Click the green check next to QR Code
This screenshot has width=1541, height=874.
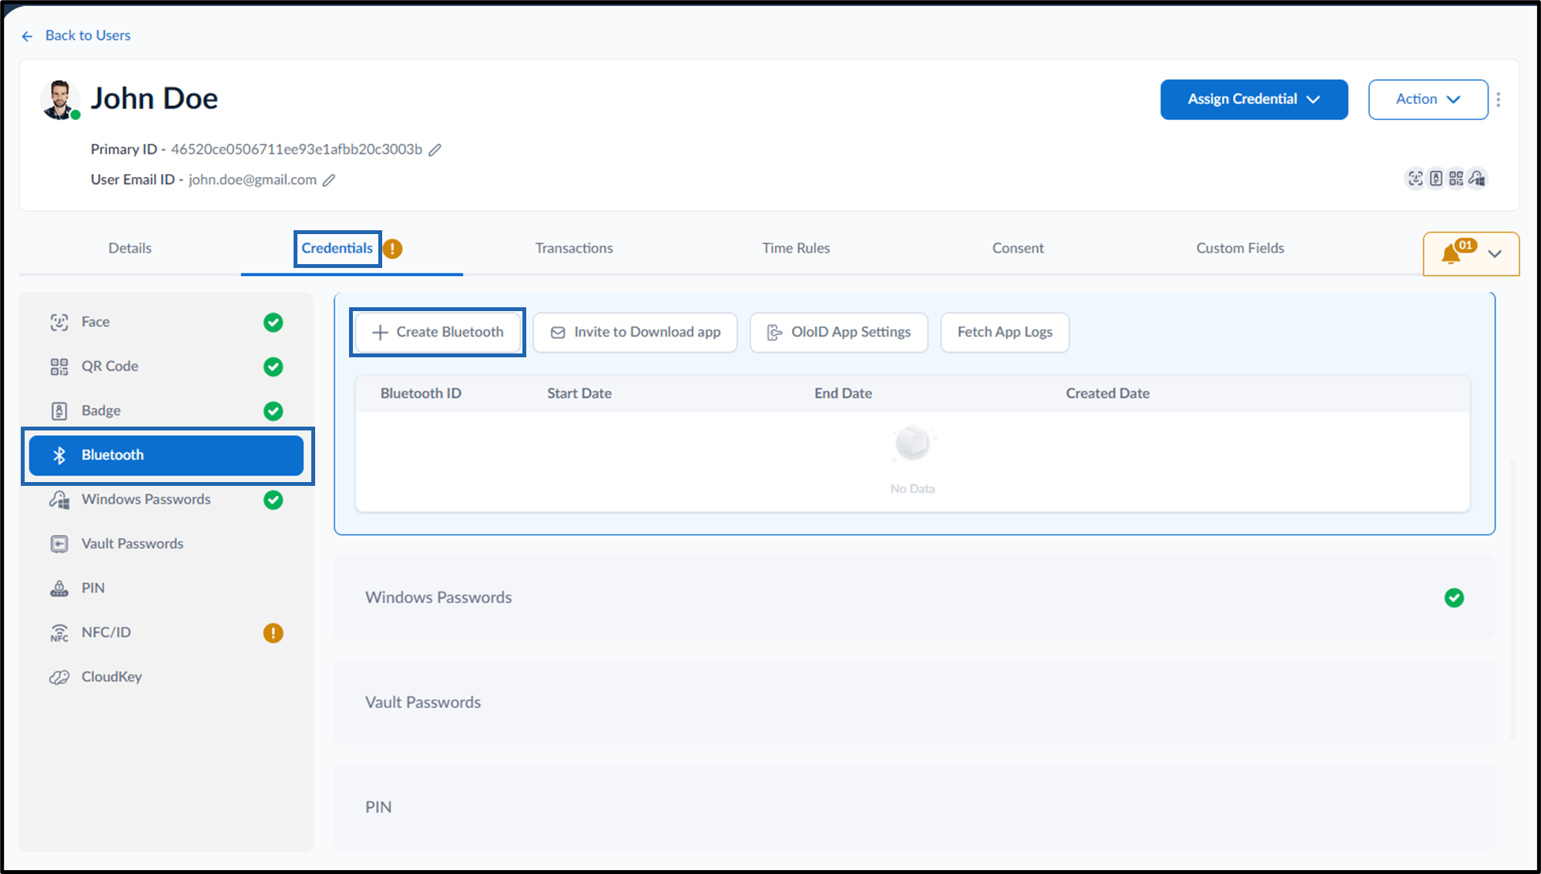coord(274,367)
